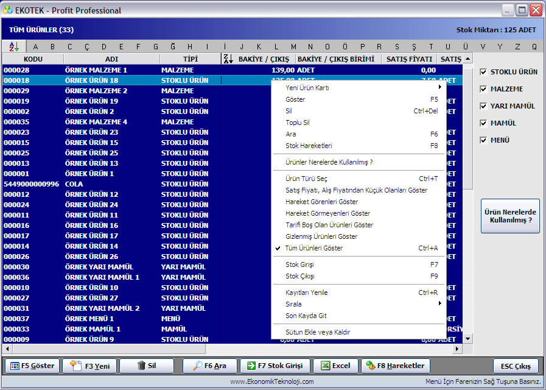Click the Ürün Nerelerde Kullanılmış ? button
The width and height of the screenshot is (546, 390).
point(510,216)
